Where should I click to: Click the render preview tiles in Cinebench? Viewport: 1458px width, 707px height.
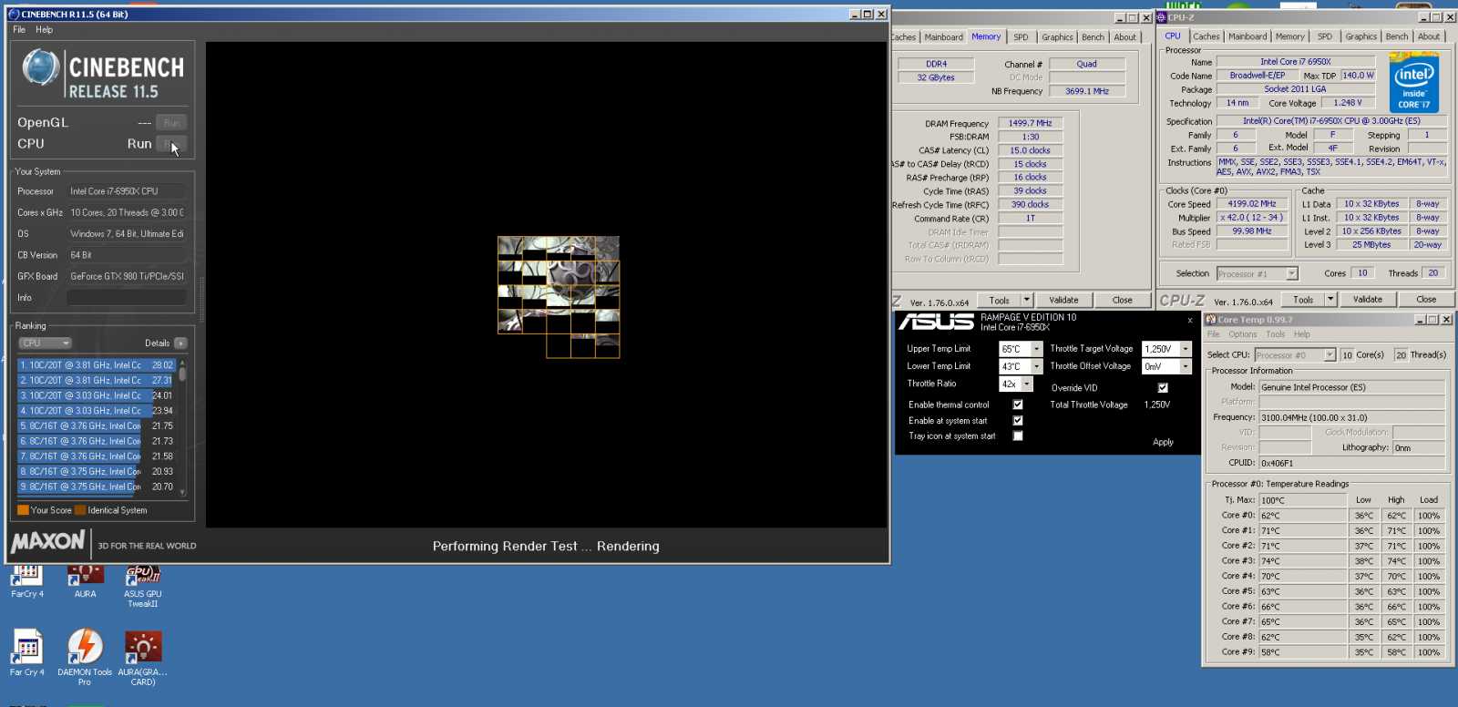click(559, 297)
